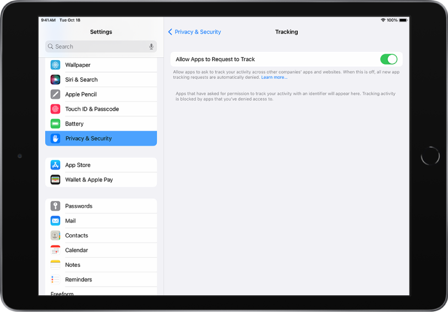This screenshot has width=448, height=313.
Task: Open Siri & Search settings label
Action: point(81,79)
